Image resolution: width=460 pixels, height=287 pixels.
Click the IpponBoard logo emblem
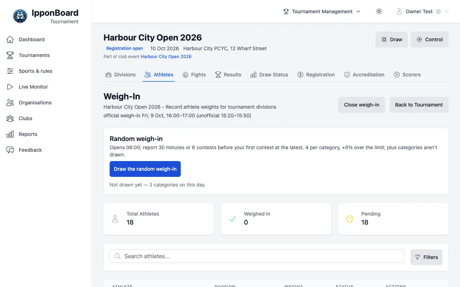[20, 16]
